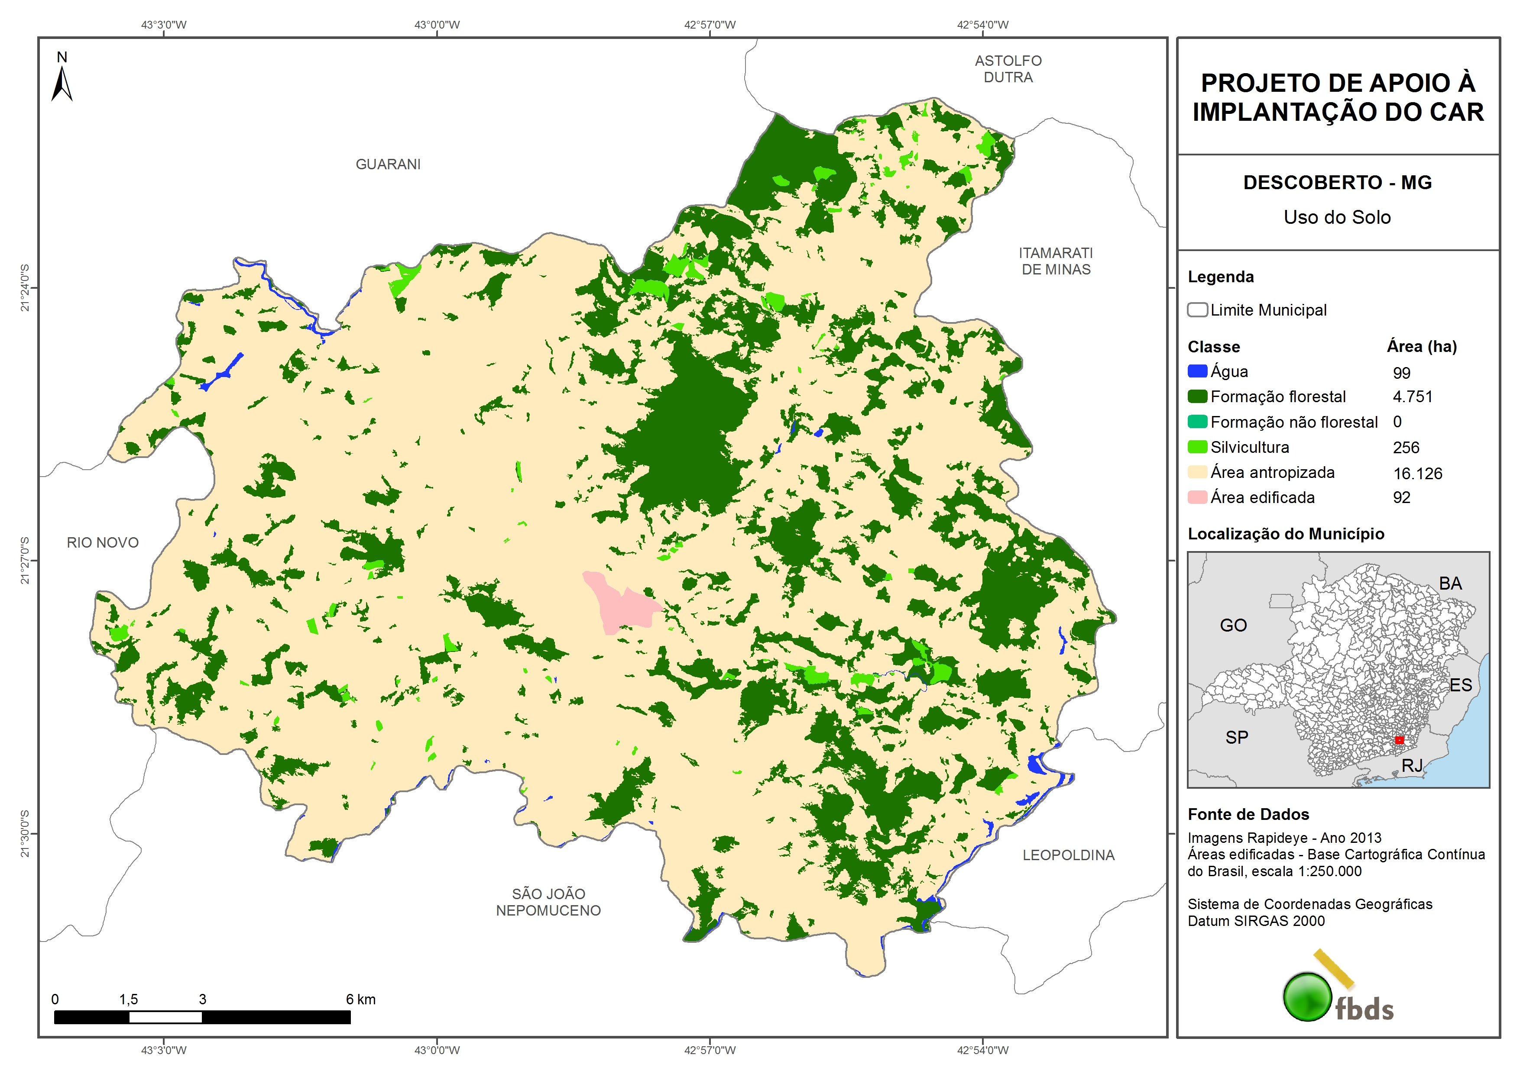
Task: Click the red municipality marker on inset map
Action: (x=1399, y=740)
